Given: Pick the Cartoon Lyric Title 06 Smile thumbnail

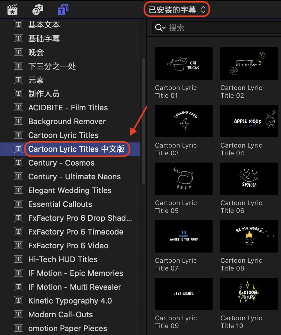Looking at the screenshot, I should pyautogui.click(x=249, y=179).
